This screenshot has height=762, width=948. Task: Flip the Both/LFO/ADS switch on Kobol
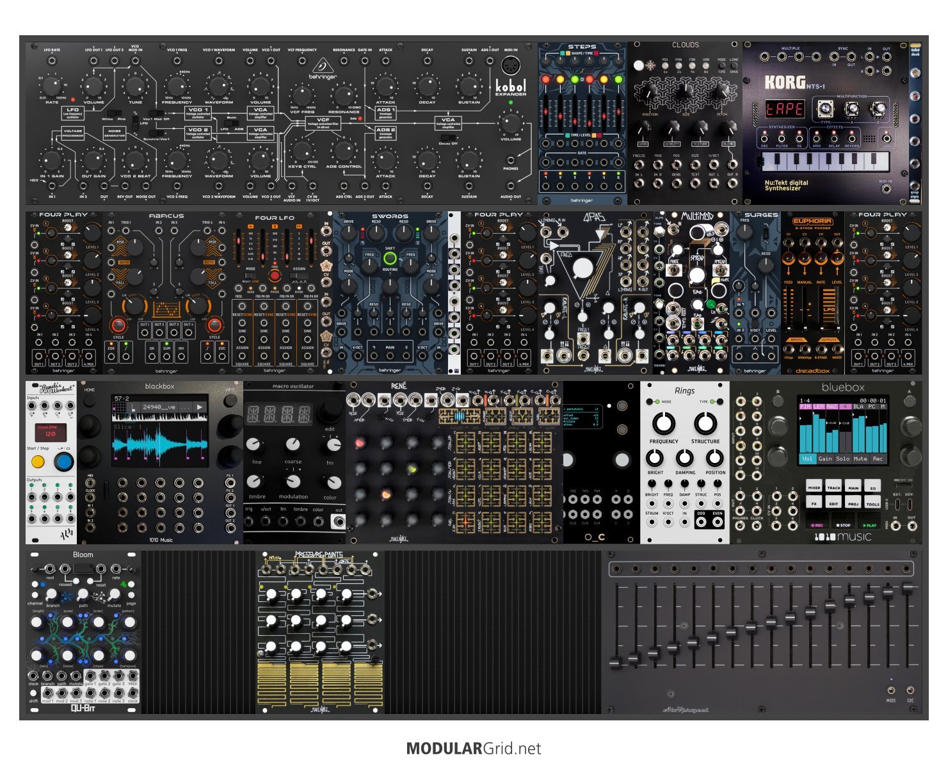coord(231,123)
